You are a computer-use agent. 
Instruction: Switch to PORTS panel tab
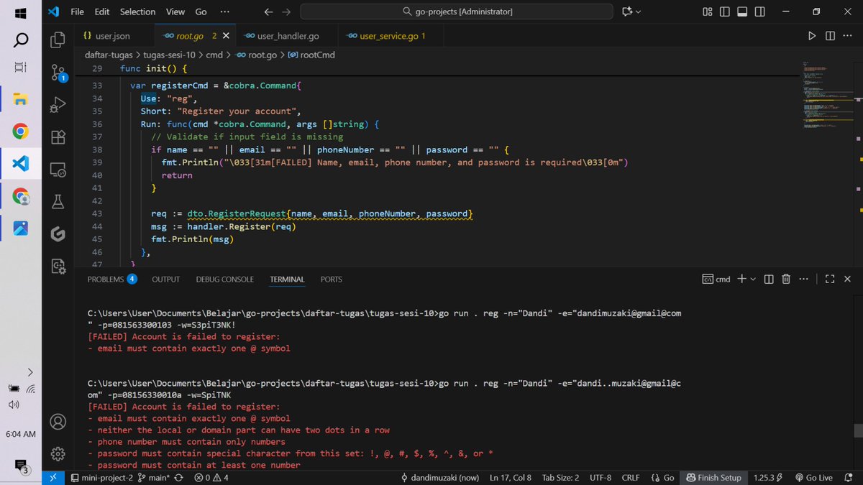(332, 279)
